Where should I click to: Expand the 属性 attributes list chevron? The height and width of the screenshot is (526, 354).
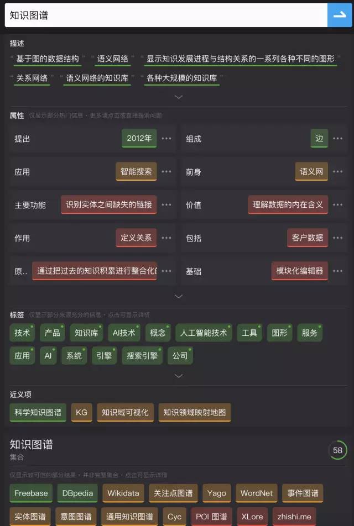(178, 296)
